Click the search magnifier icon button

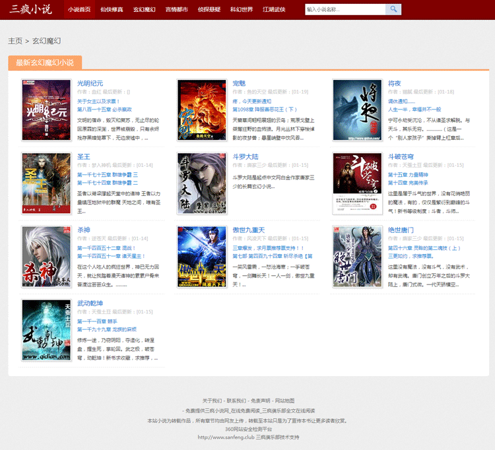(x=393, y=9)
